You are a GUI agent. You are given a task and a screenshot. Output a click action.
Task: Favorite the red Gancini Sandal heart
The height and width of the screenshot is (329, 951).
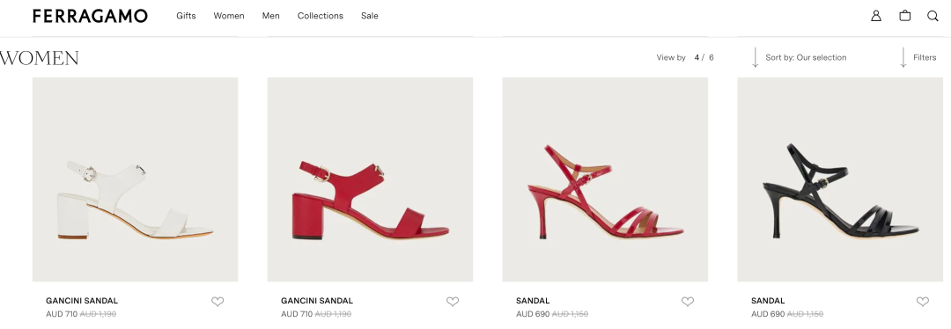(453, 301)
